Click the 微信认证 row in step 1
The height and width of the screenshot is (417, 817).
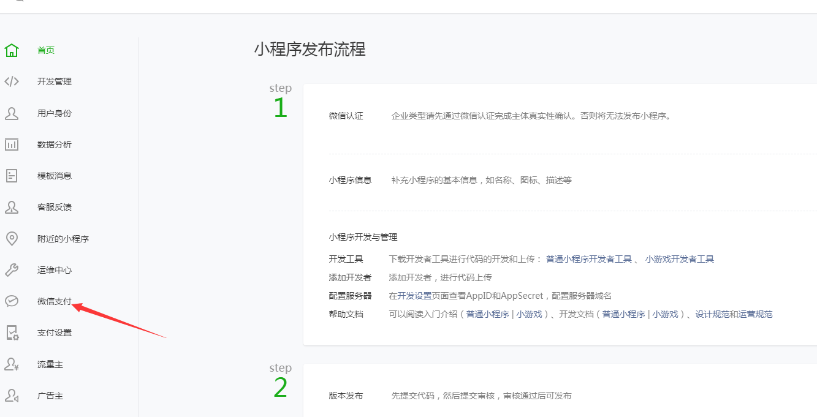(x=346, y=116)
